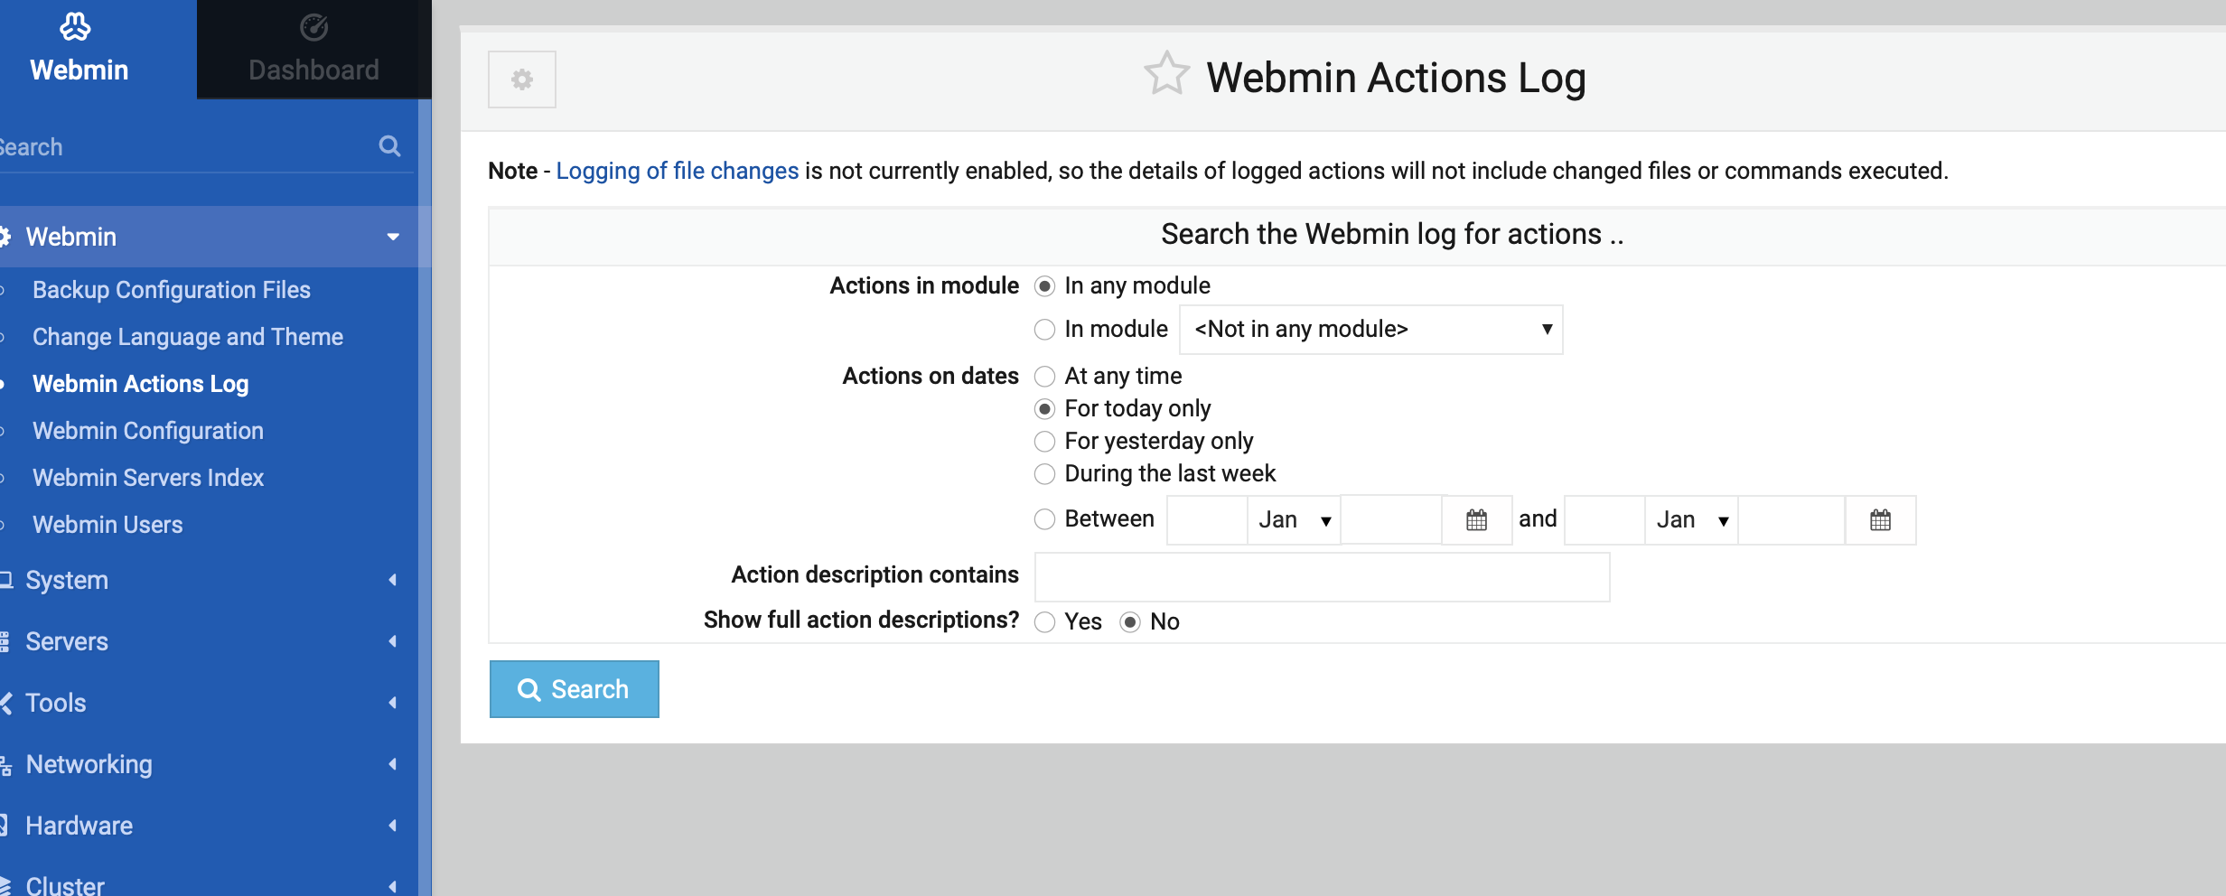Expand the Tools sidebar category
This screenshot has width=2226, height=896.
209,703
